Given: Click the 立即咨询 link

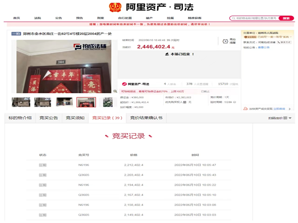Looking at the screenshot, I should [279, 109].
